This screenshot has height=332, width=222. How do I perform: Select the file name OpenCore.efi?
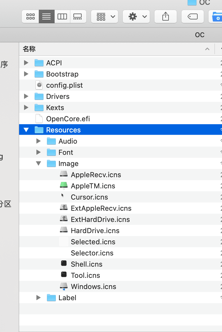pos(68,119)
